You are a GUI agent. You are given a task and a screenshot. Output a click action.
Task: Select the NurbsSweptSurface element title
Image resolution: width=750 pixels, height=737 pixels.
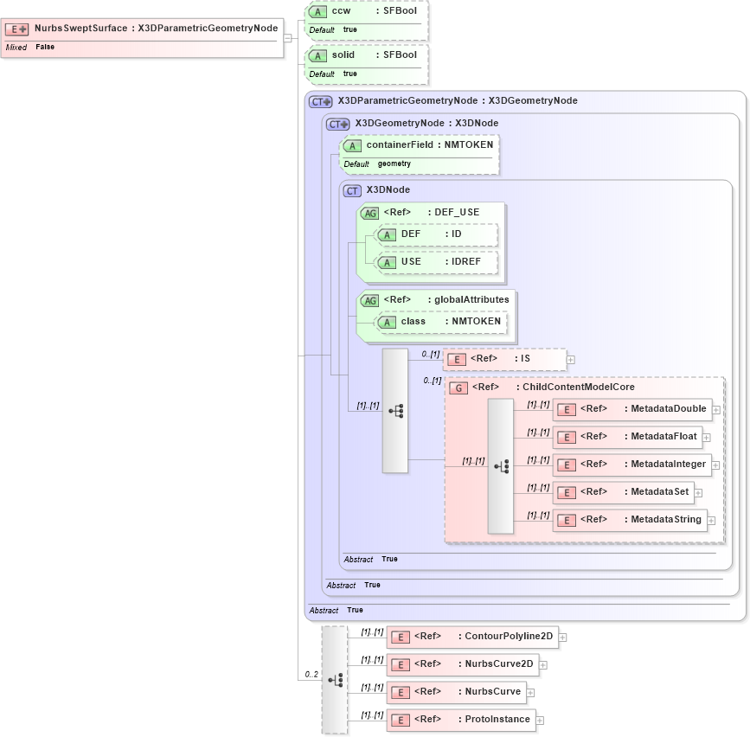click(156, 29)
